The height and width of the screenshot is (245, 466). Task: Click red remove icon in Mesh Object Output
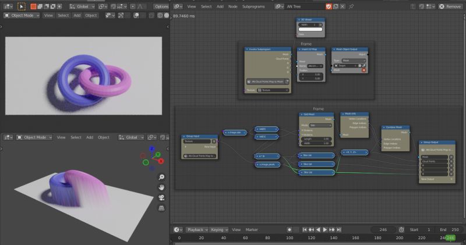click(363, 70)
